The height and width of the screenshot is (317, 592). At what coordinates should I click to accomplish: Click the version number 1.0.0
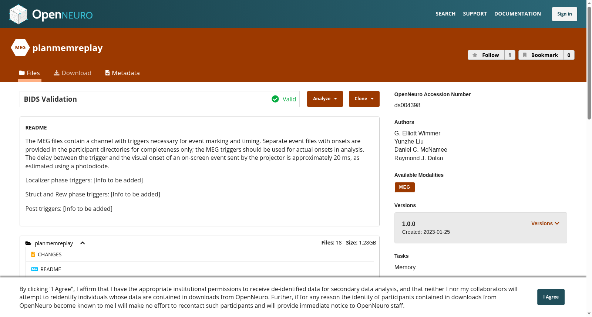click(408, 224)
